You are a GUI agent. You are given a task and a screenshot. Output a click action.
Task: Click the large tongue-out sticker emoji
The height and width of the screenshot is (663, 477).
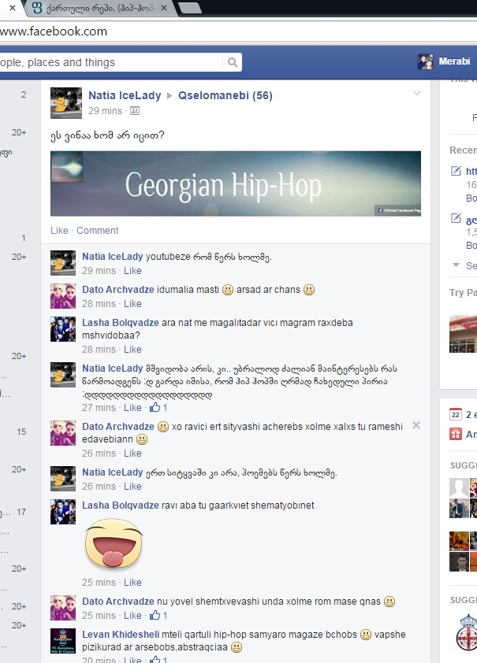(114, 543)
